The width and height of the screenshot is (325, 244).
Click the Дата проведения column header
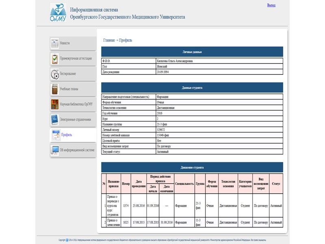pos(139,184)
